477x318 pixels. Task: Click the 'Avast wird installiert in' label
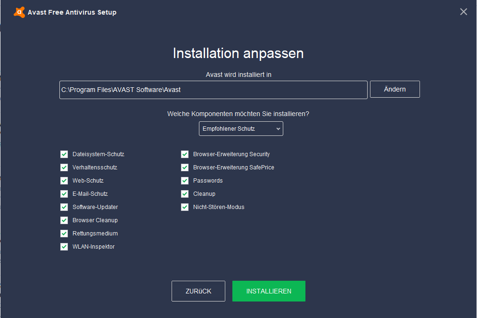(238, 75)
